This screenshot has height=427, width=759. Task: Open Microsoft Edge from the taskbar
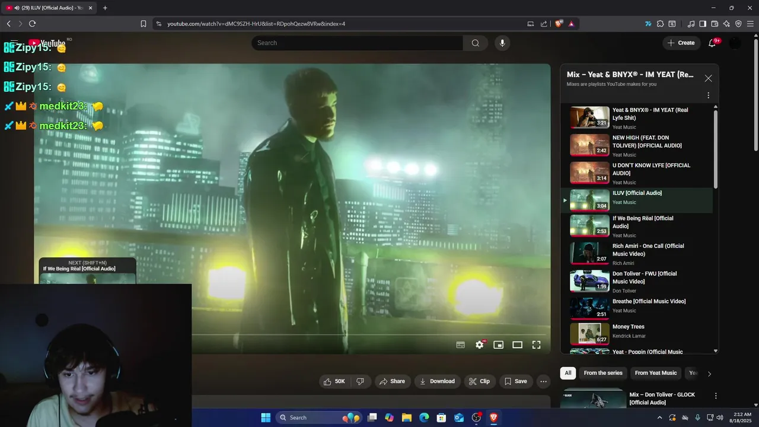424,418
